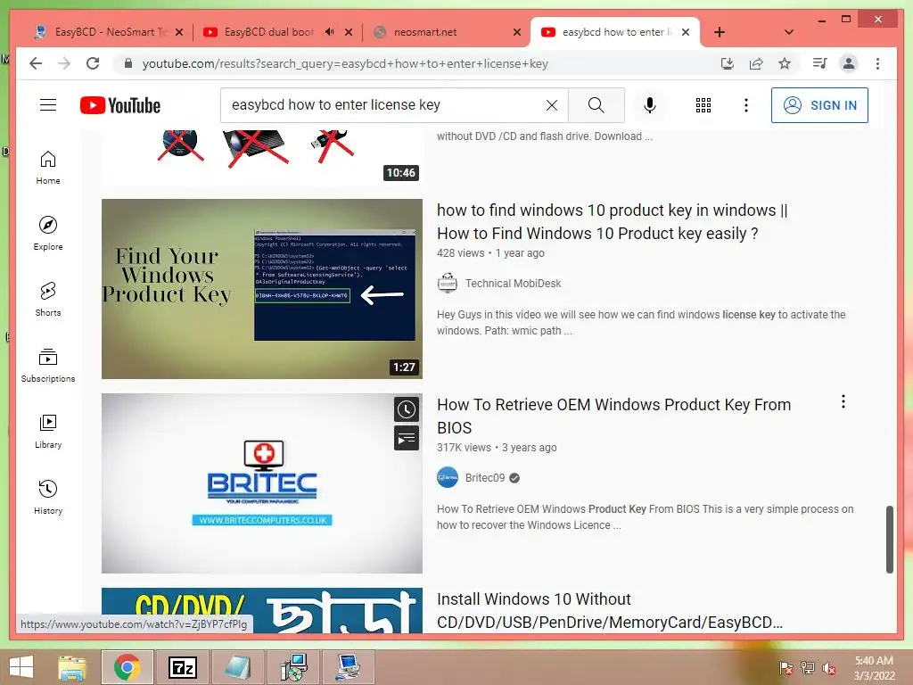Click the SIGN IN button
The image size is (913, 685).
click(x=819, y=105)
